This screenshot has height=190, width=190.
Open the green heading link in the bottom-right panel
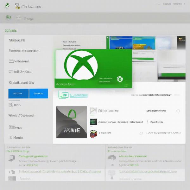(x=133, y=156)
